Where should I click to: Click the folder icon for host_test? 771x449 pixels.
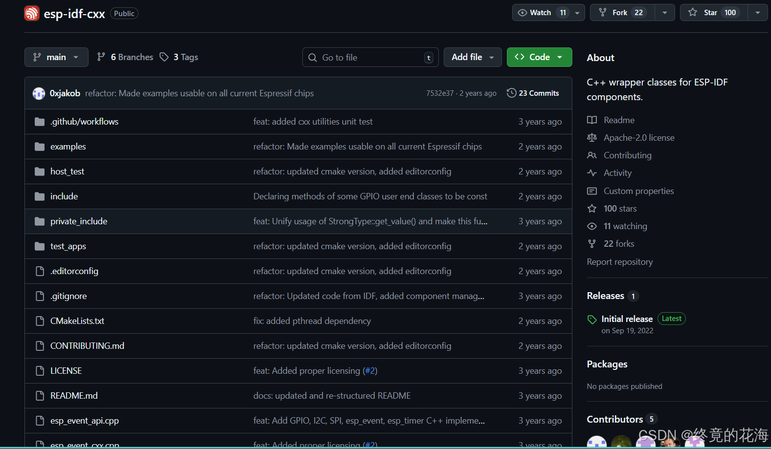pyautogui.click(x=40, y=171)
